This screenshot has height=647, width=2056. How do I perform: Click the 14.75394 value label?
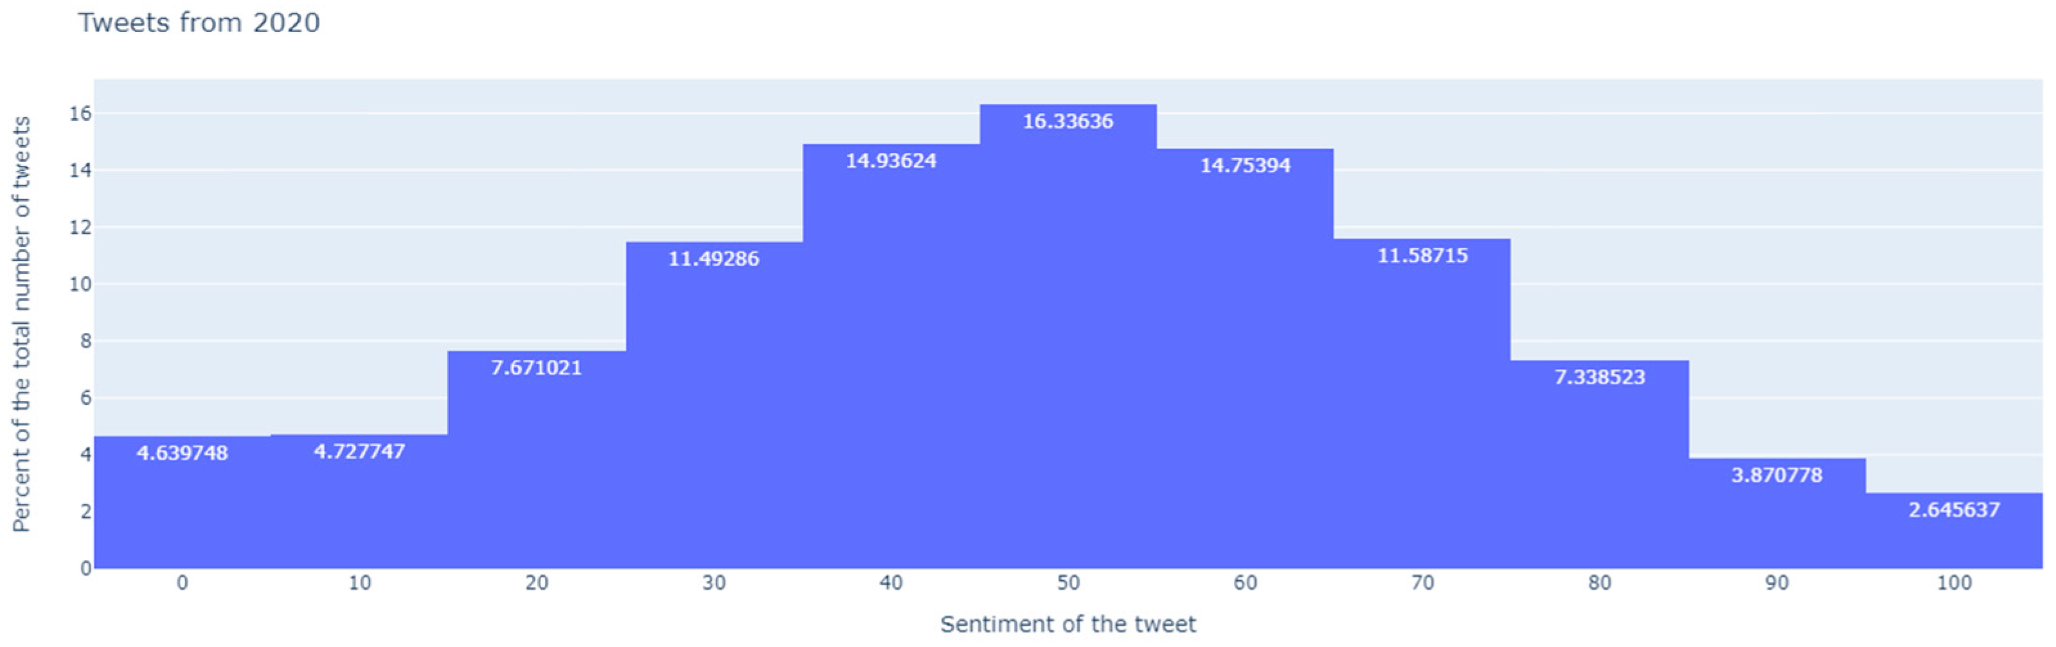[x=1245, y=165]
